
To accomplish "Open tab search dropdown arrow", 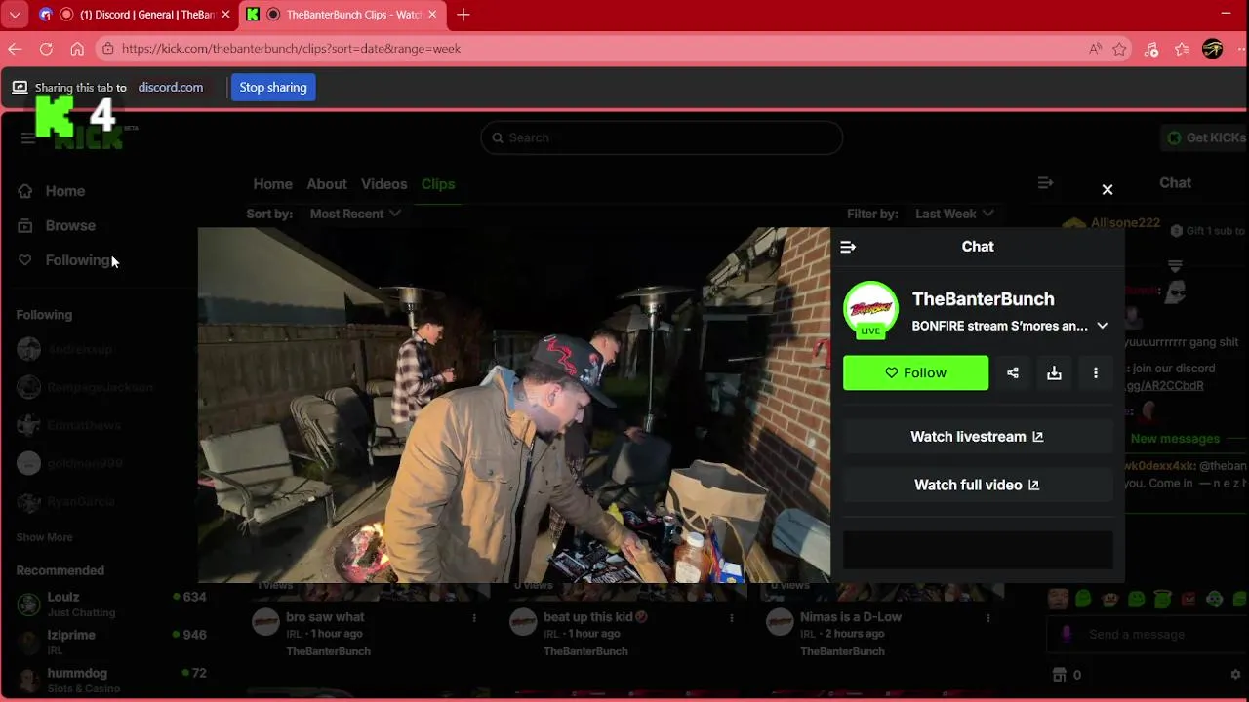I will 15,15.
